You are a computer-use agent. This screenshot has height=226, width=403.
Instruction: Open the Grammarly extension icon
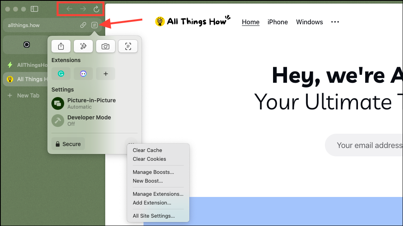(x=61, y=74)
